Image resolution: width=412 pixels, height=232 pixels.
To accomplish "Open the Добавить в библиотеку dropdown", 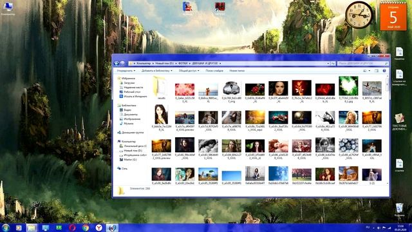I will tap(157, 71).
